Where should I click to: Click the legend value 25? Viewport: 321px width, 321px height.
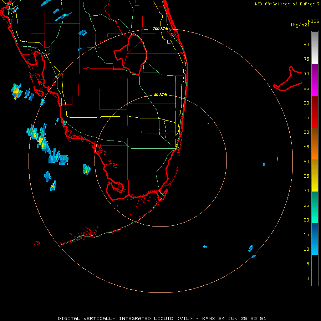point(306,205)
